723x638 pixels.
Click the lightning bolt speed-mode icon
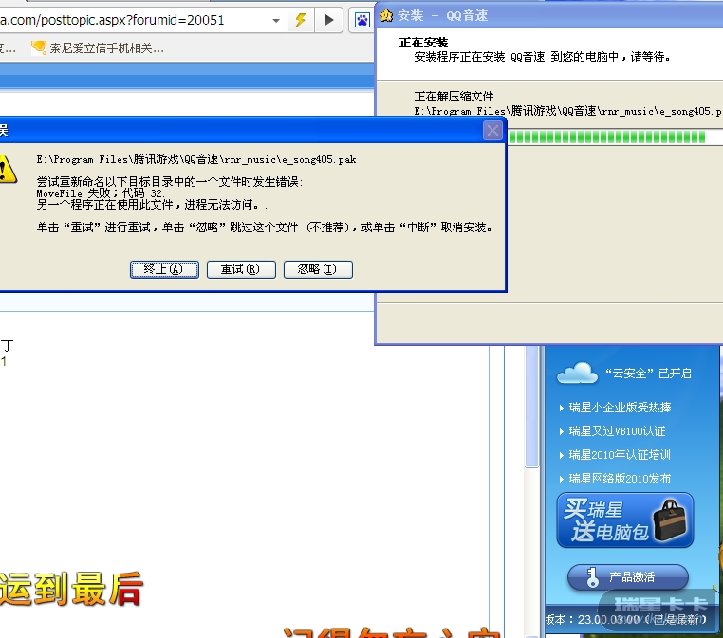coord(301,20)
